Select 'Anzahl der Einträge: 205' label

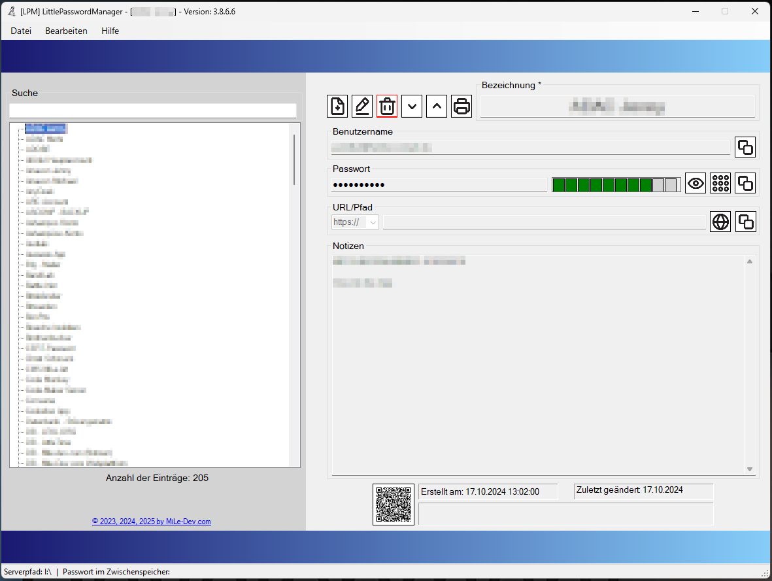pos(157,478)
